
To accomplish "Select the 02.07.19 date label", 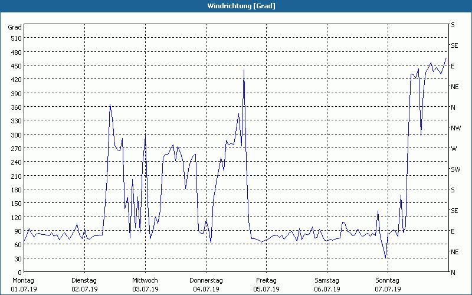I will [84, 289].
